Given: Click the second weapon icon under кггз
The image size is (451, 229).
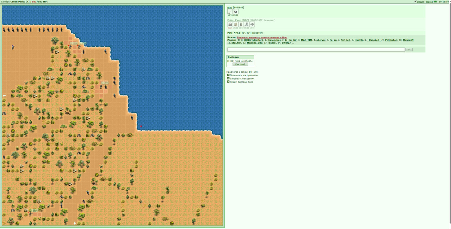Looking at the screenshot, I should click(236, 12).
